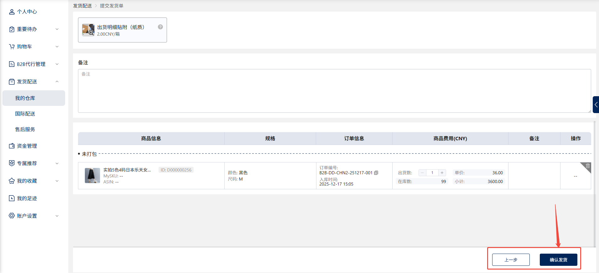Click the 资金管理 wallet icon
The image size is (599, 273).
[x=12, y=146]
